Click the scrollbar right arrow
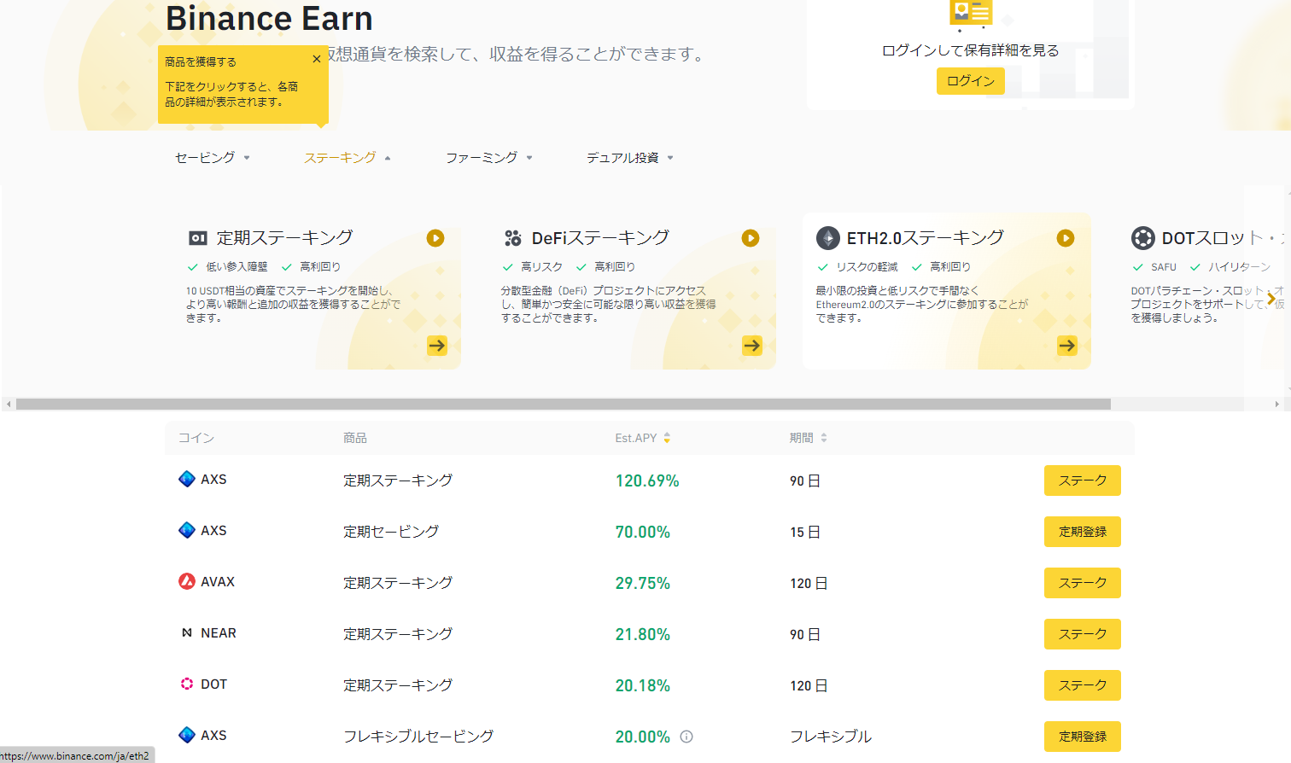The height and width of the screenshot is (763, 1291). [1277, 405]
